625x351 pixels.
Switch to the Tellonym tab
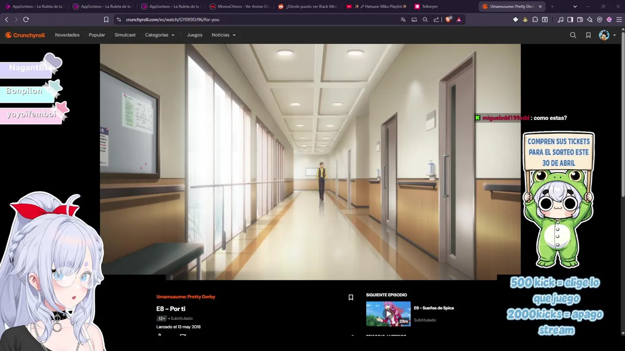coord(444,6)
